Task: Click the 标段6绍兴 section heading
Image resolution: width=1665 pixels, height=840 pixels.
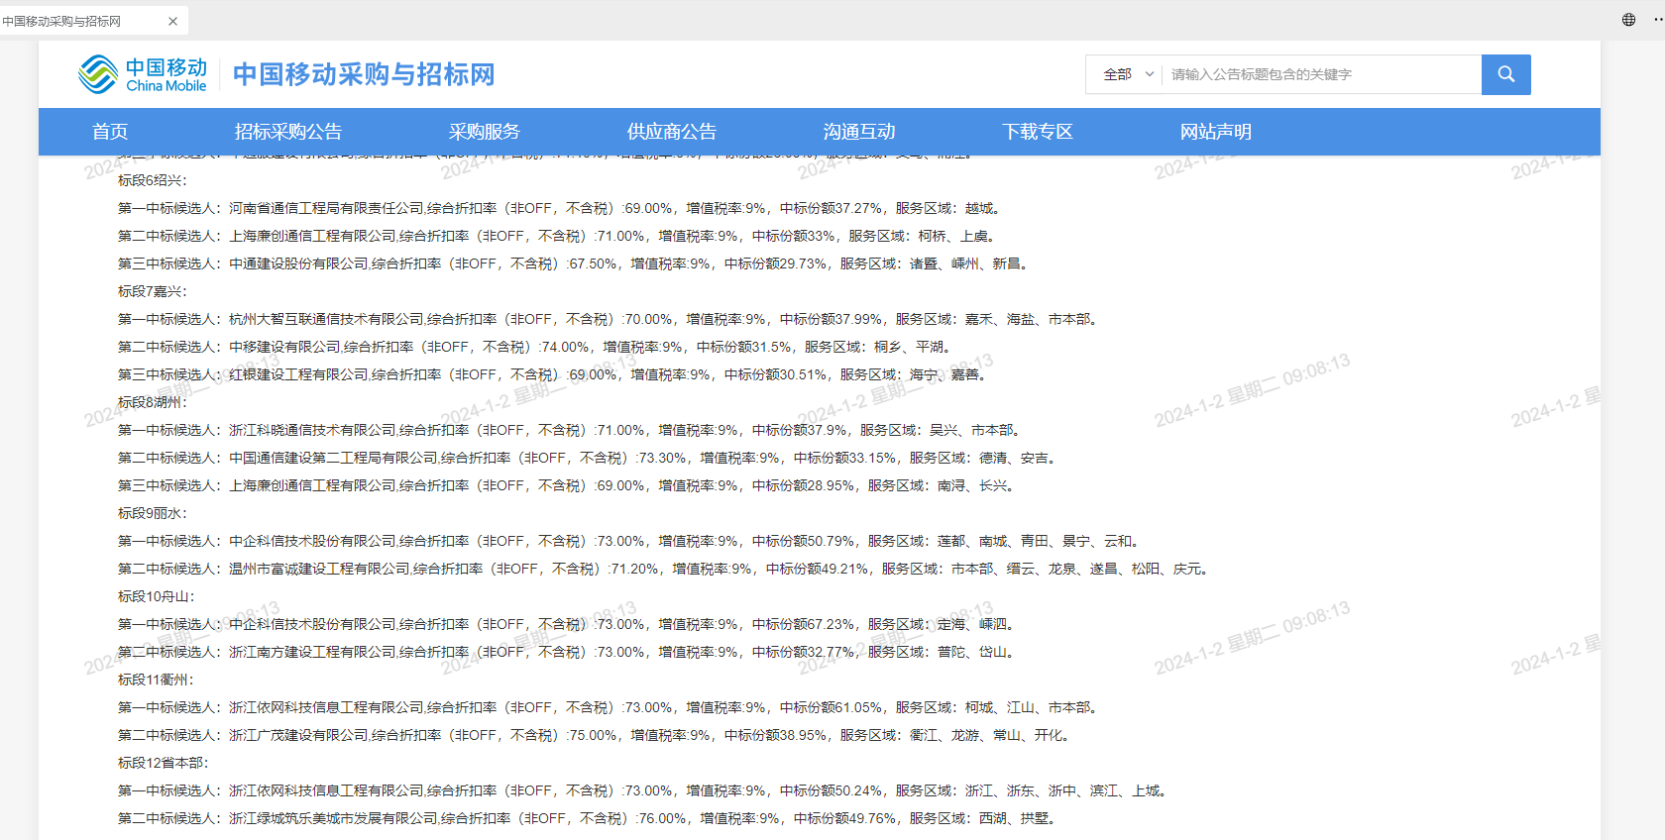Action: [x=152, y=180]
